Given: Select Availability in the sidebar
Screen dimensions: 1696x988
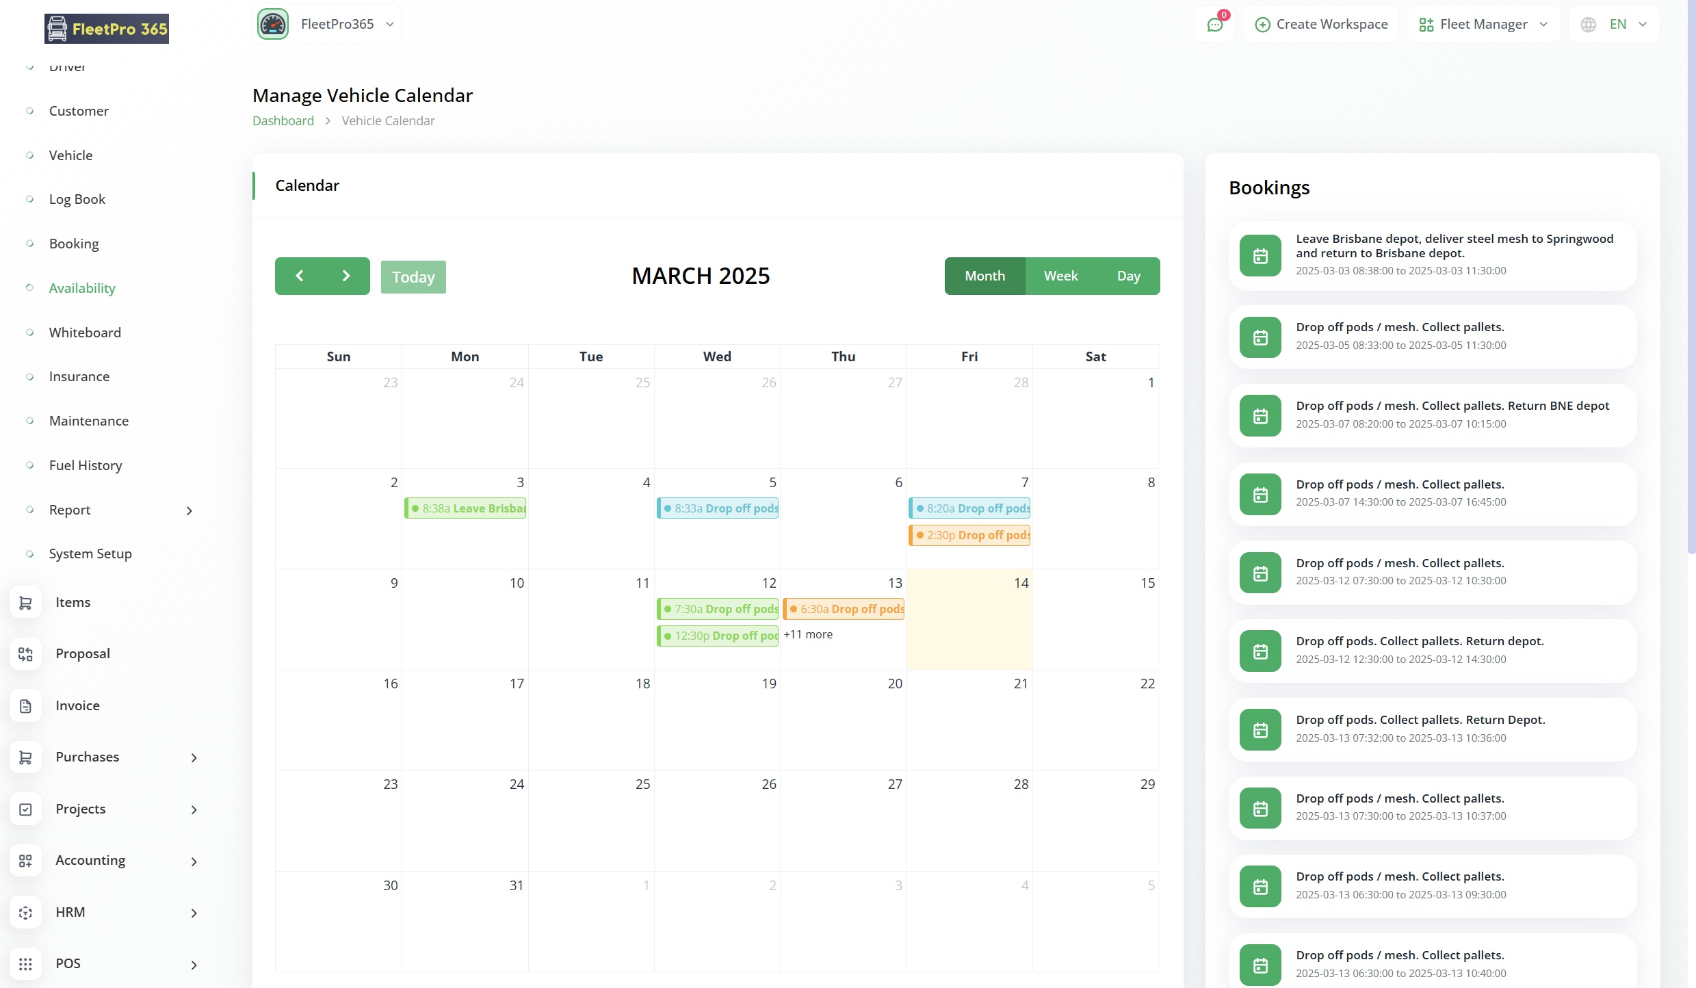Looking at the screenshot, I should coord(82,288).
